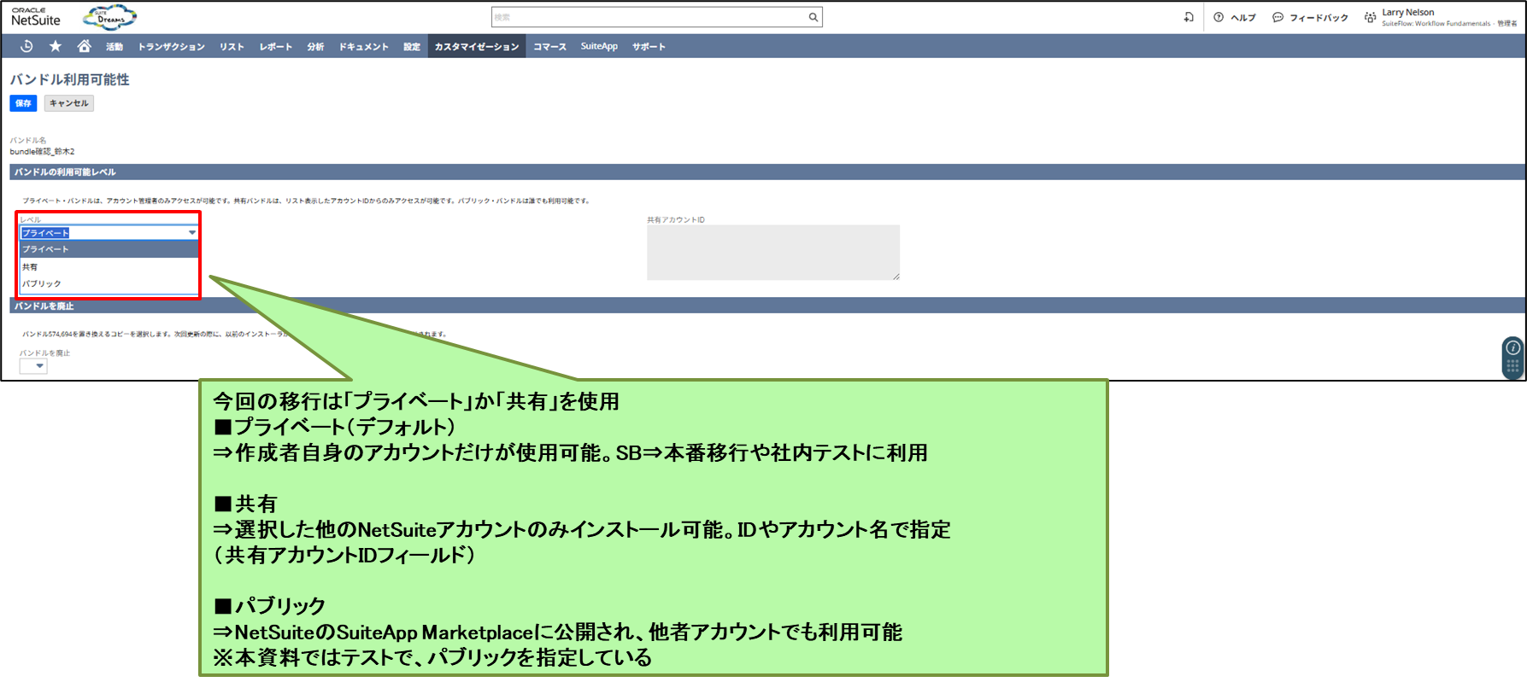
Task: Click the search magnifier icon
Action: tap(813, 17)
